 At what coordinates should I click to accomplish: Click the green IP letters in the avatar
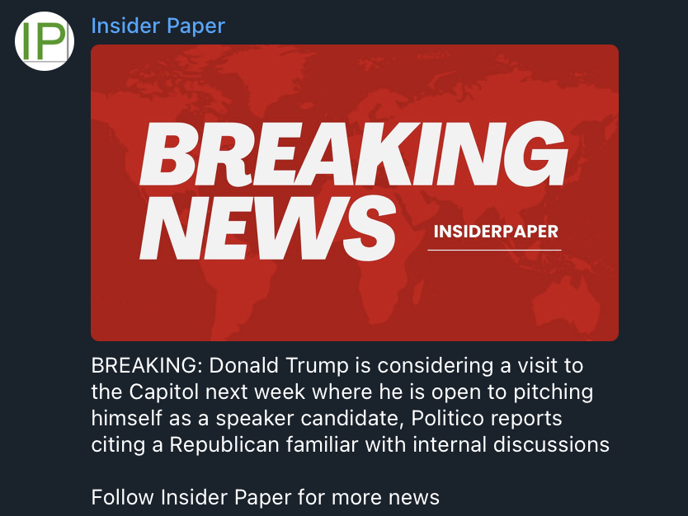click(x=44, y=41)
